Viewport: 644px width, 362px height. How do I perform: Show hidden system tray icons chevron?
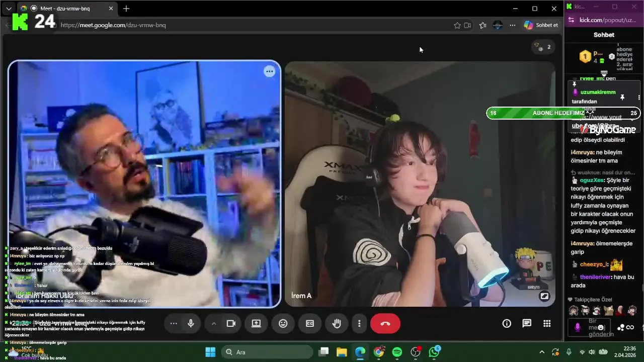pos(542,352)
